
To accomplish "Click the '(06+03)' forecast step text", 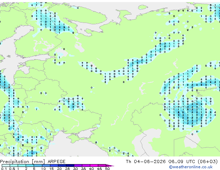I will tap(208, 162).
